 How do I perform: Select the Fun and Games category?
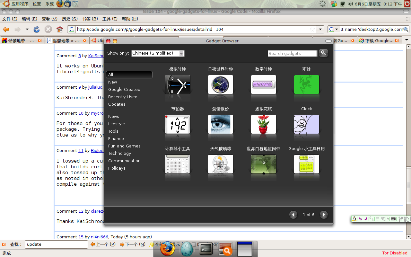click(124, 146)
